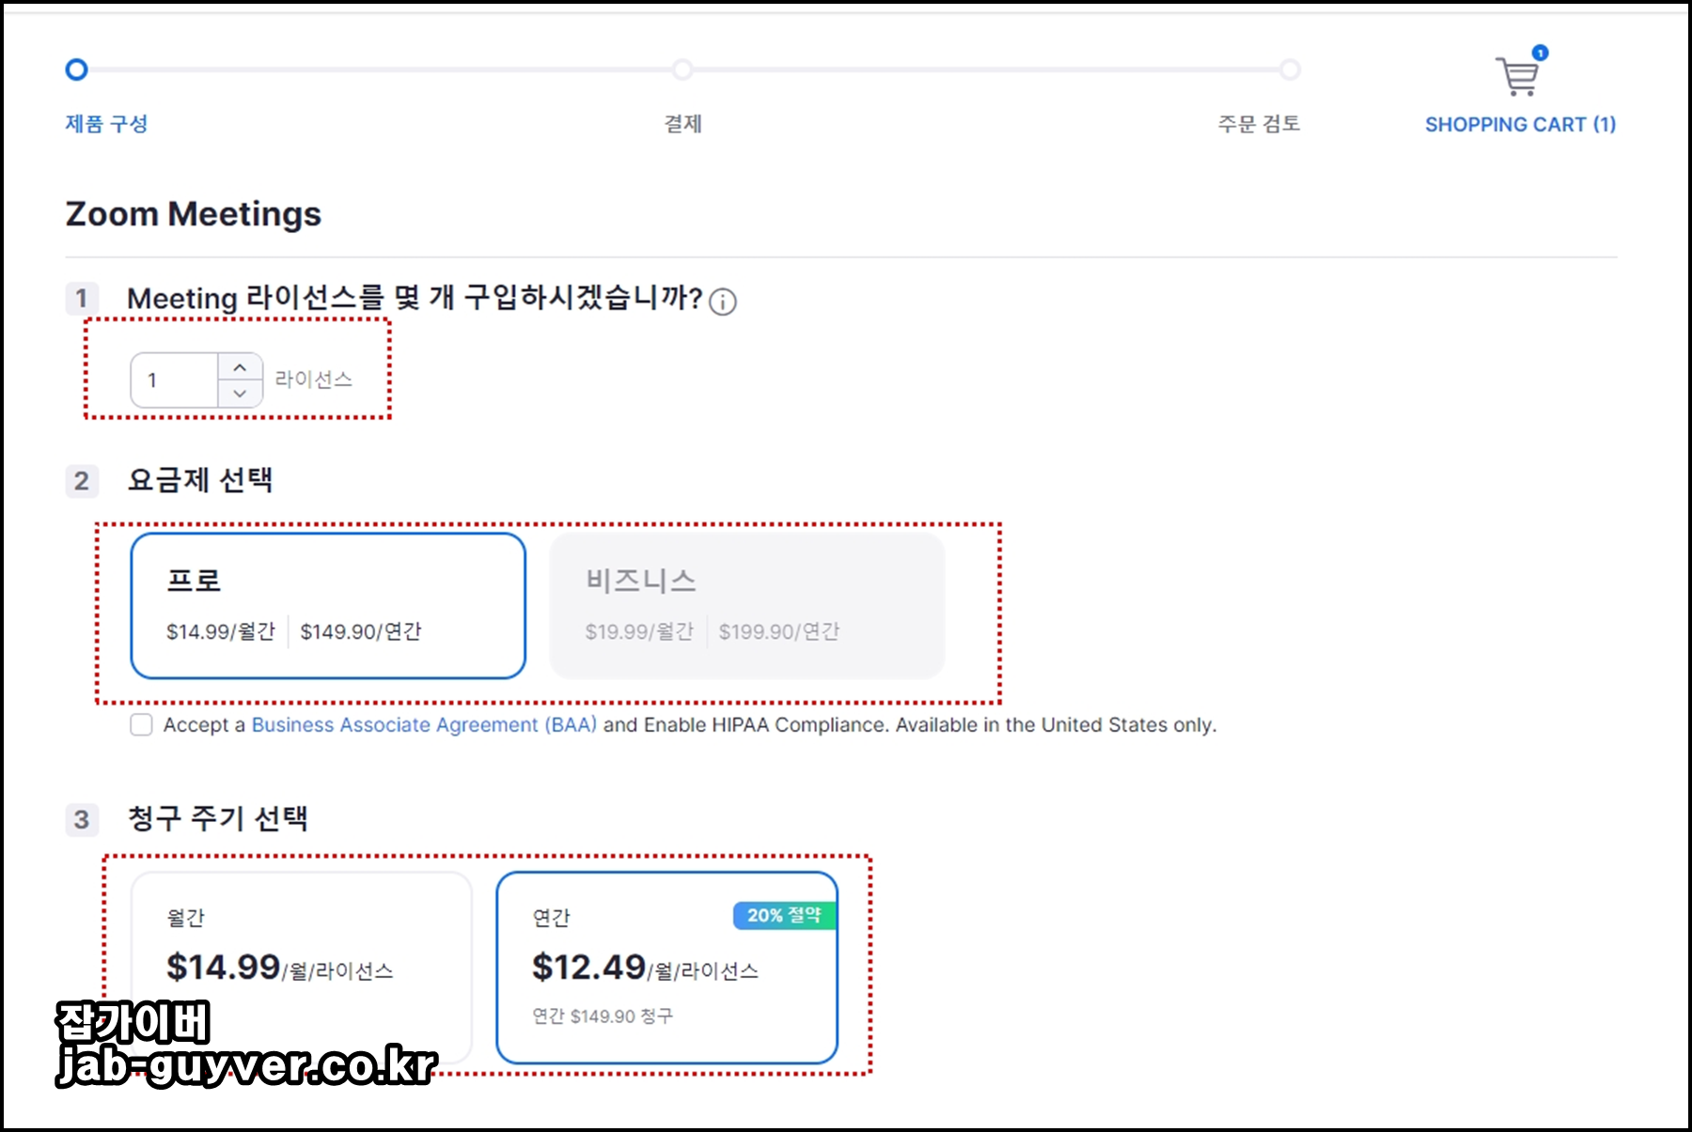Go to 결제 step label
The image size is (1692, 1132).
pos(683,123)
